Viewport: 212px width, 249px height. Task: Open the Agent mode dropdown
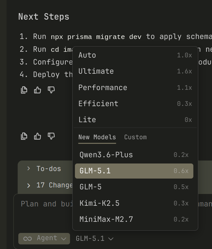[x=44, y=239]
